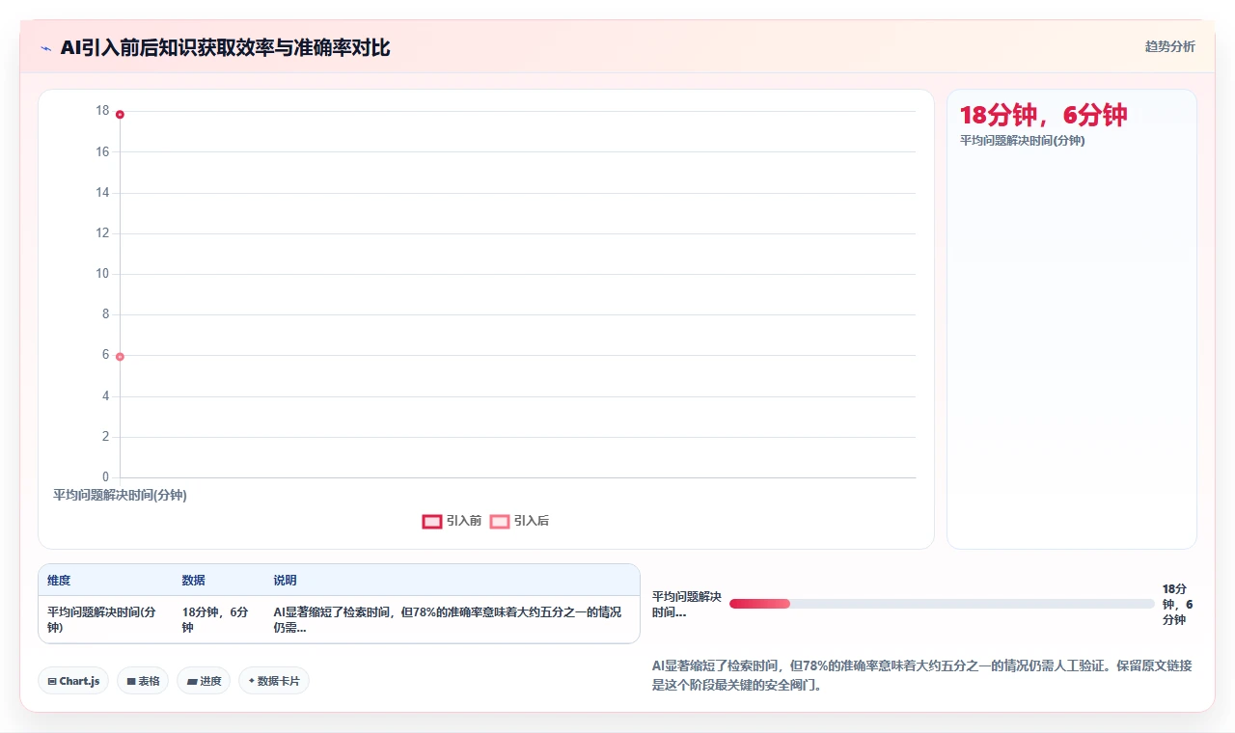Click the y-axis tick label 0
1235x733 pixels.
106,477
